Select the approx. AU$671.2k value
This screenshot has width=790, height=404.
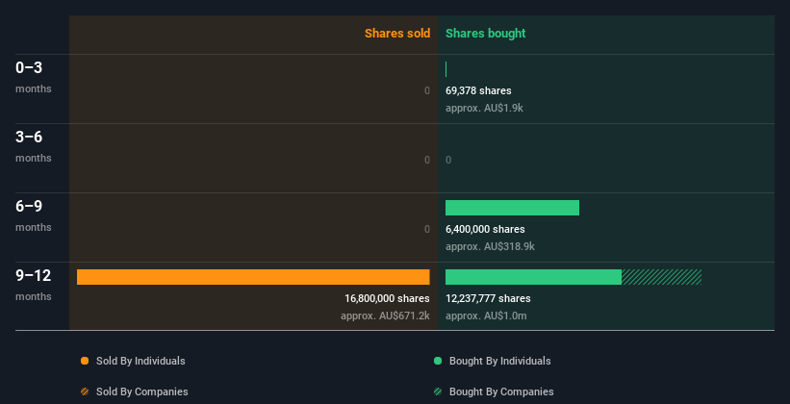coord(385,316)
